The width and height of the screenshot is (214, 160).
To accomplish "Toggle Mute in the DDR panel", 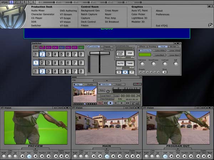I will click(x=102, y=90).
